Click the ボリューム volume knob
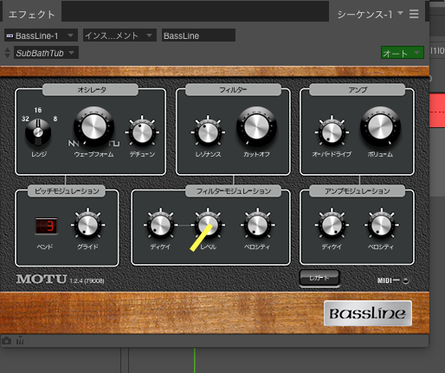 pyautogui.click(x=380, y=126)
